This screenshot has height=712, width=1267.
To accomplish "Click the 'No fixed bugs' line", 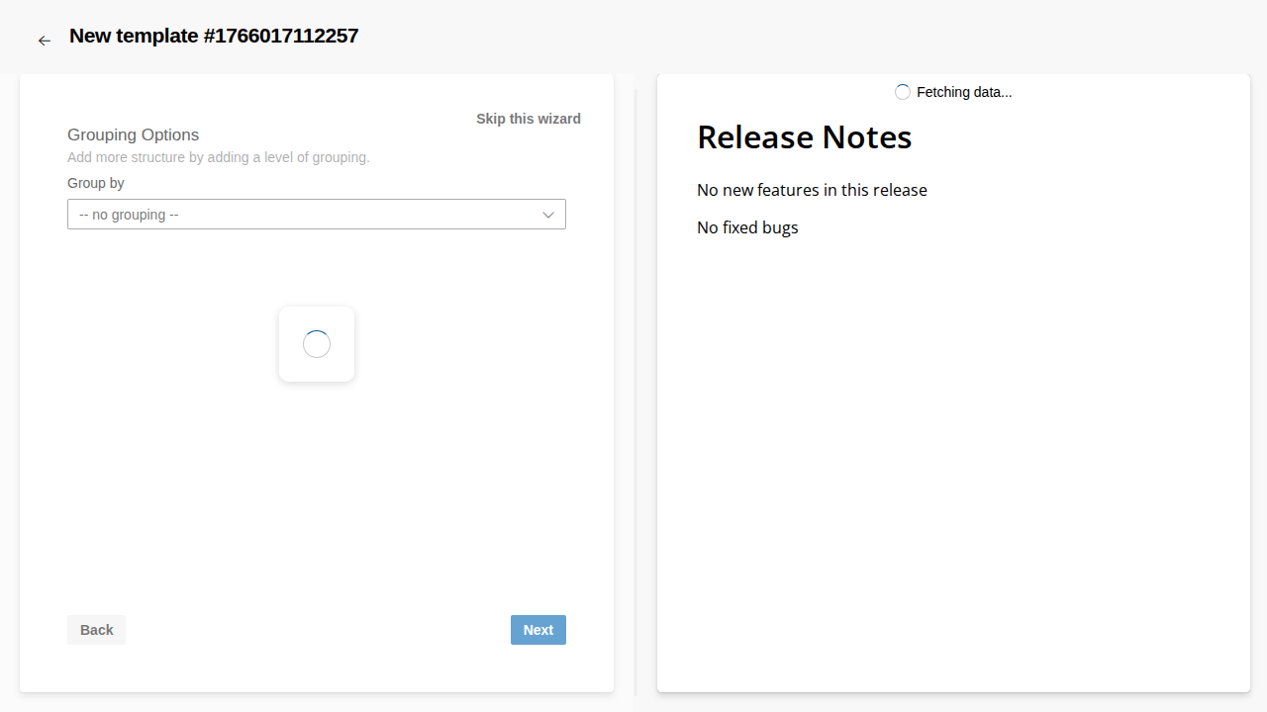I will [x=747, y=227].
